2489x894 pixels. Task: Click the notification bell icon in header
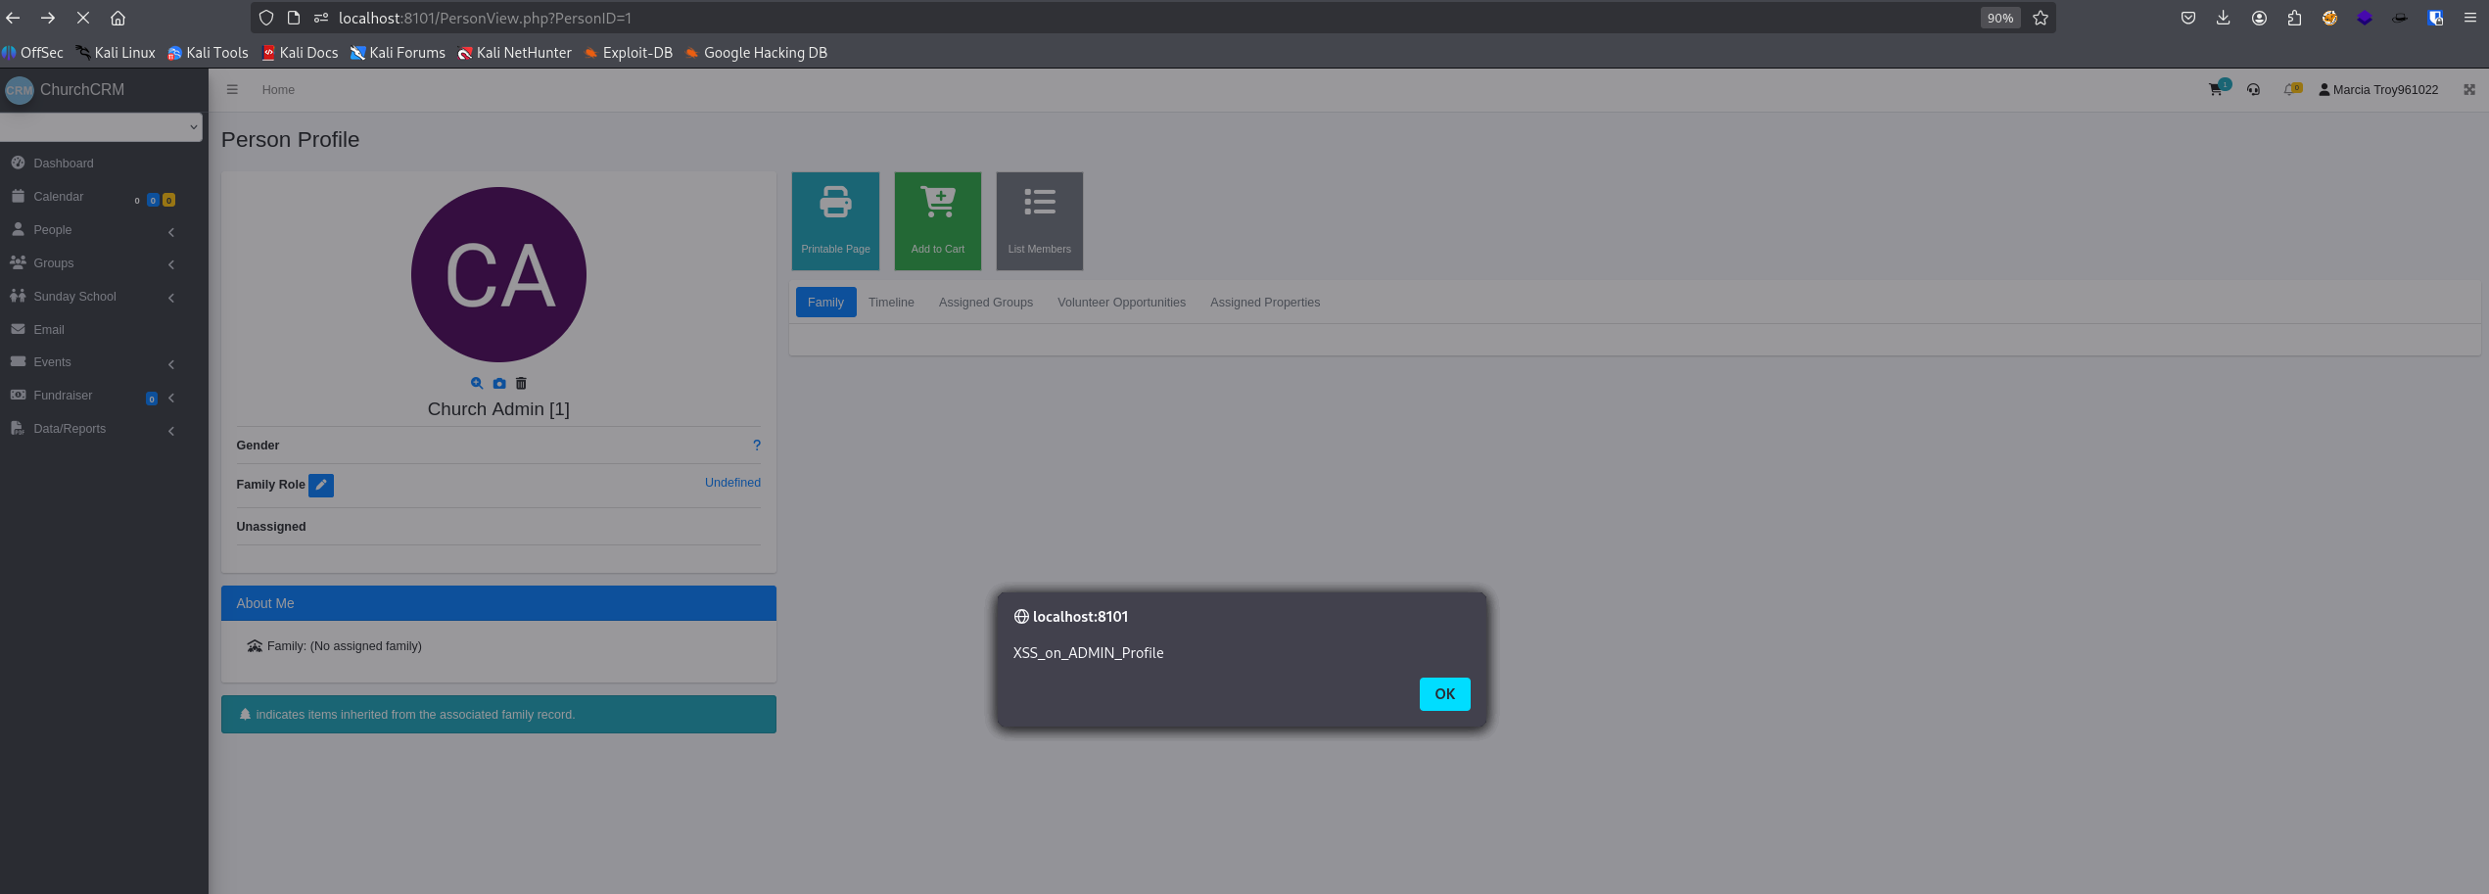(2289, 89)
